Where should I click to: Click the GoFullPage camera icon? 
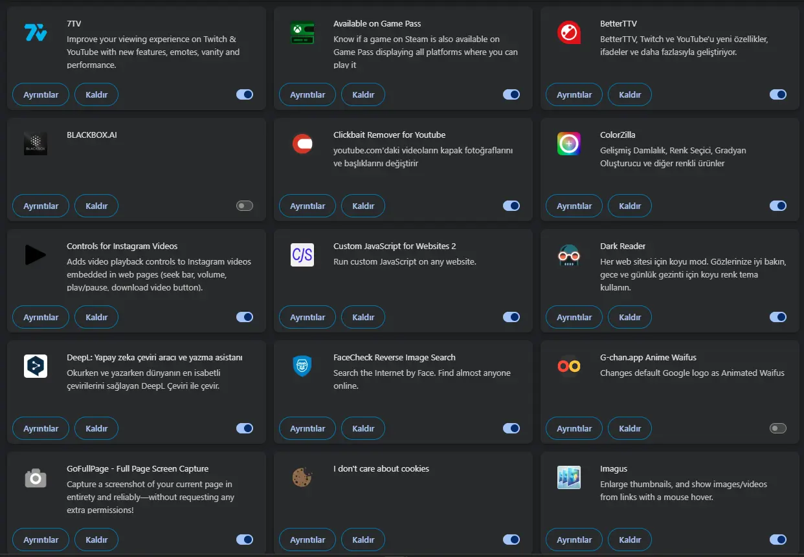pos(36,477)
